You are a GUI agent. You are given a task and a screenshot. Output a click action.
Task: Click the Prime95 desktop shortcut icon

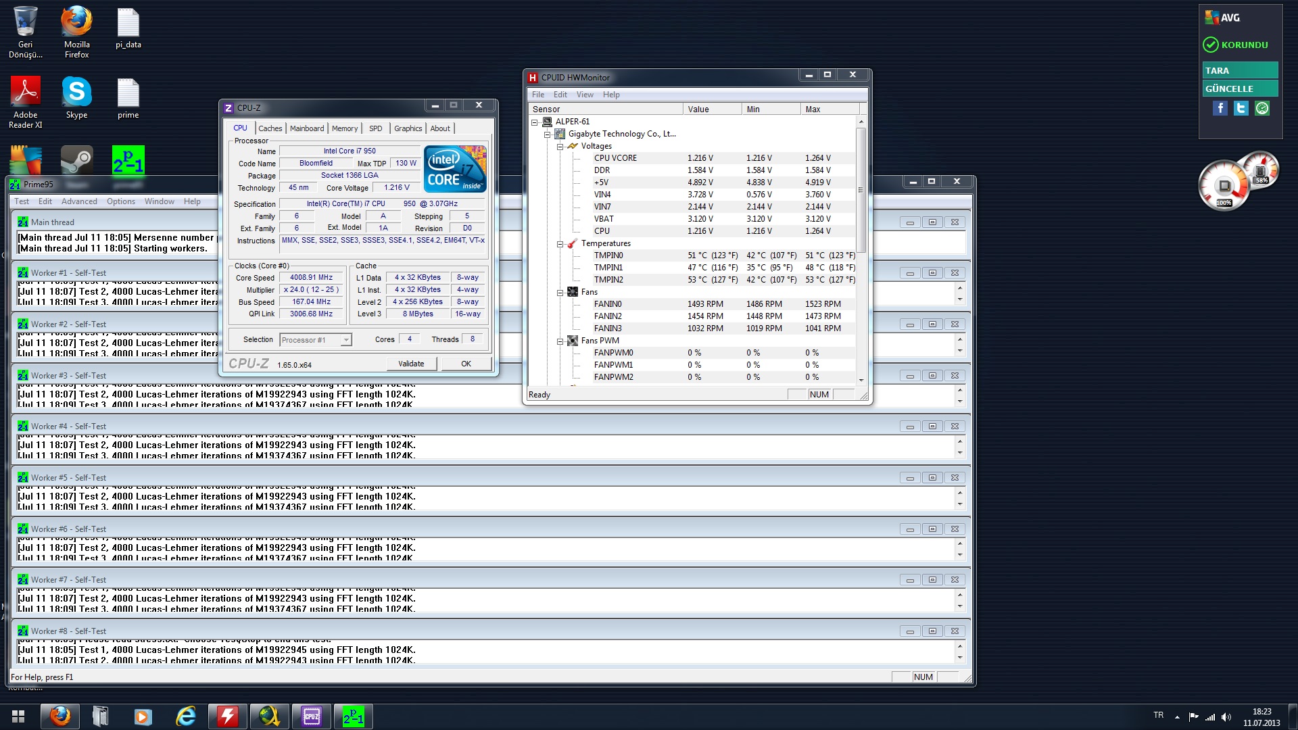(x=128, y=160)
